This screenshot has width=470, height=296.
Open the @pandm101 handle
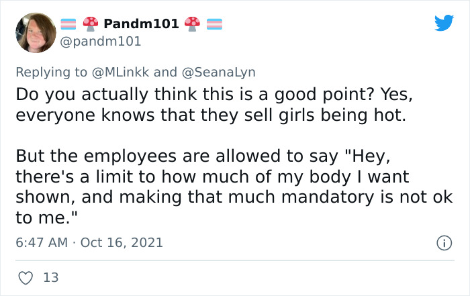[x=101, y=42]
